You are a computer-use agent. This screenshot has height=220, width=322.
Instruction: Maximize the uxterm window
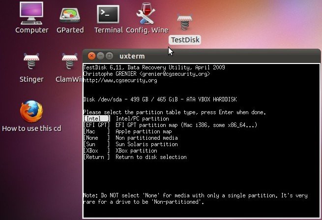click(x=109, y=56)
